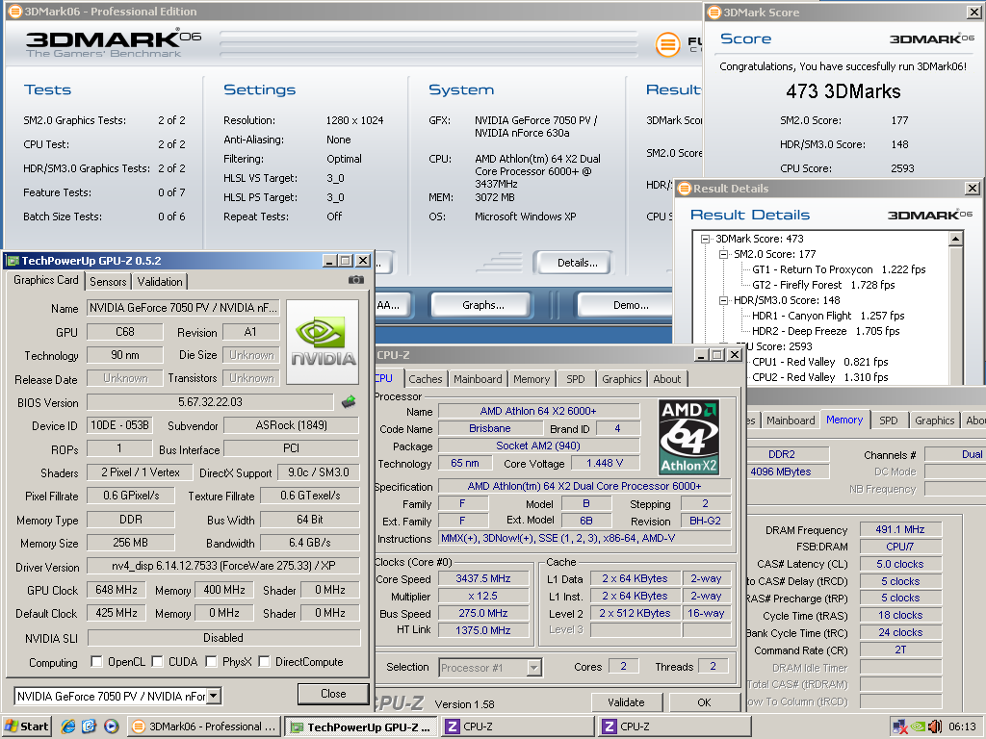
Task: Click the network tray icon with red X
Action: [x=900, y=726]
